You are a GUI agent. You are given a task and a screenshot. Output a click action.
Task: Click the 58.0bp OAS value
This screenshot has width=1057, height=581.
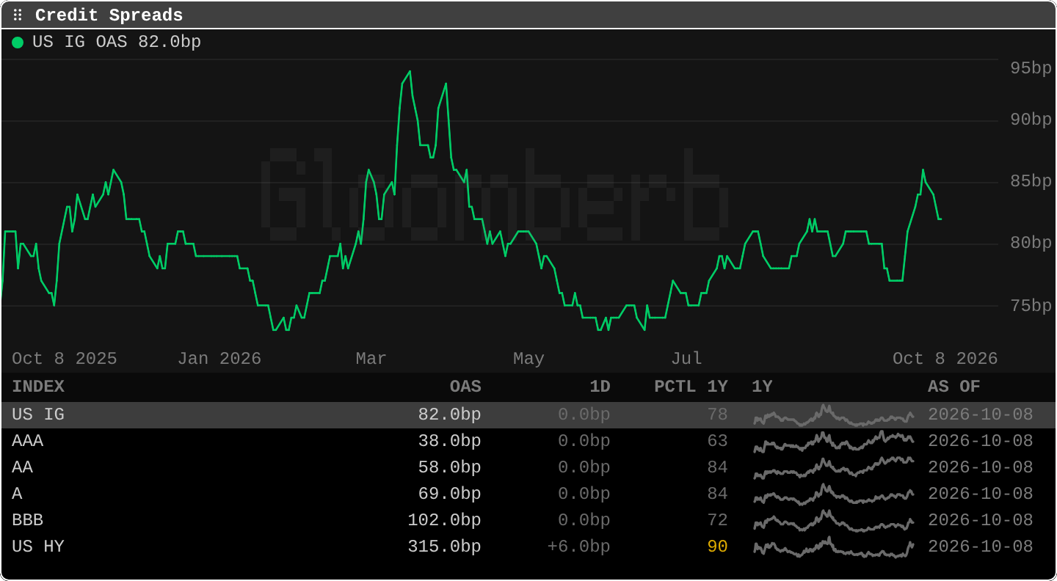450,467
